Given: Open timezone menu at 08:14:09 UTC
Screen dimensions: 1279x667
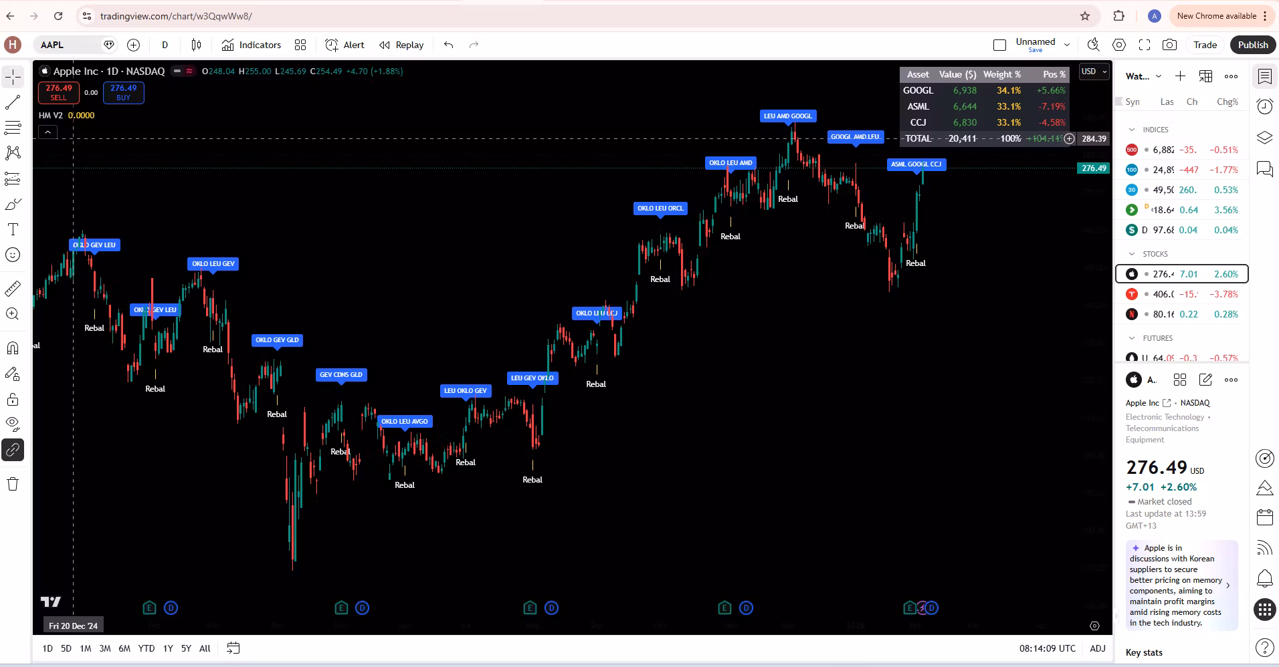Looking at the screenshot, I should click(x=1048, y=648).
